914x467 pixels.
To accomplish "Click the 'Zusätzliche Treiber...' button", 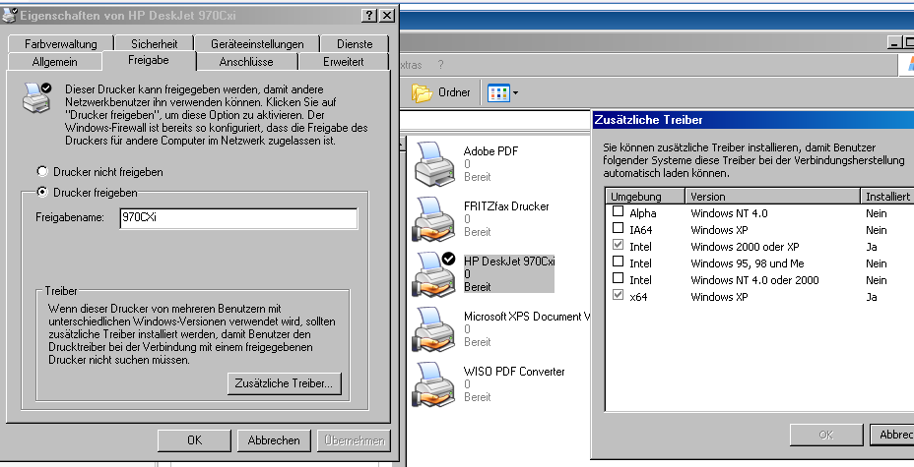I will [284, 383].
